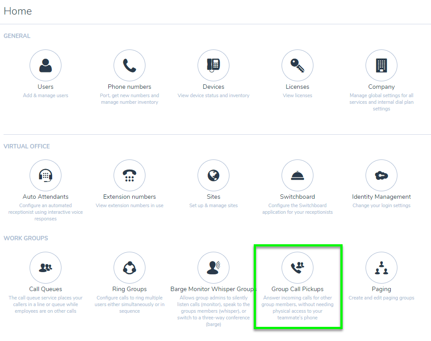
Task: Click 'Configure an automated receptionist' description
Action: (46, 212)
